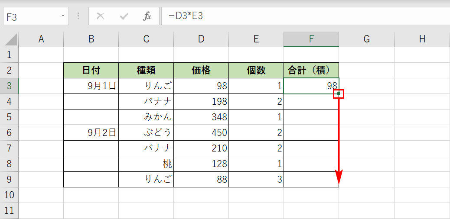The height and width of the screenshot is (219, 450).
Task: Select the price cell 88
Action: tap(201, 180)
